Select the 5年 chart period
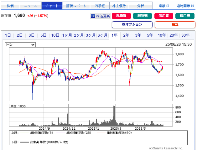Image resolution: width=197 pixels, height=150 pixels. pyautogui.click(x=150, y=35)
